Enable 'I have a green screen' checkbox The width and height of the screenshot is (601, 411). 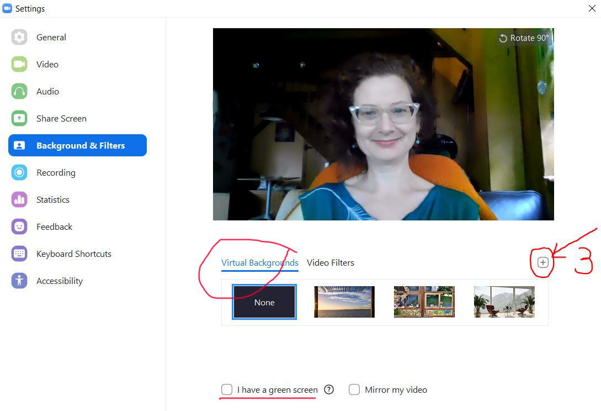tap(227, 389)
